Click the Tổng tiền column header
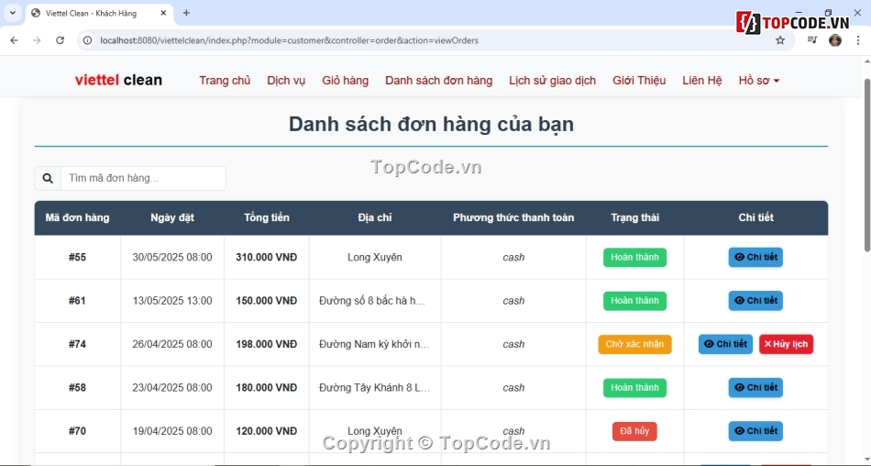This screenshot has width=871, height=466. pyautogui.click(x=267, y=217)
